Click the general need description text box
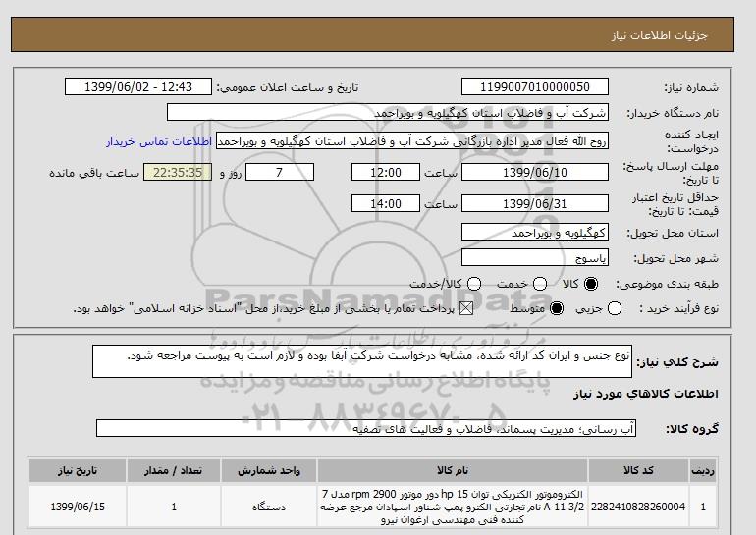 362,361
